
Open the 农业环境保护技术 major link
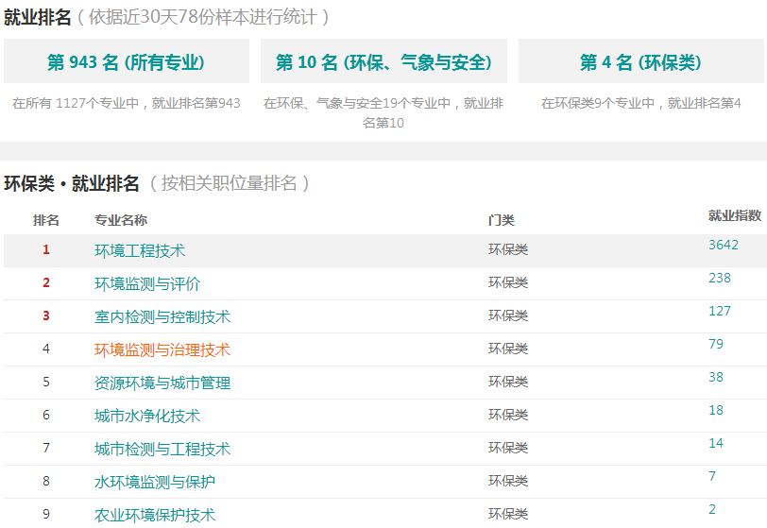point(155,516)
